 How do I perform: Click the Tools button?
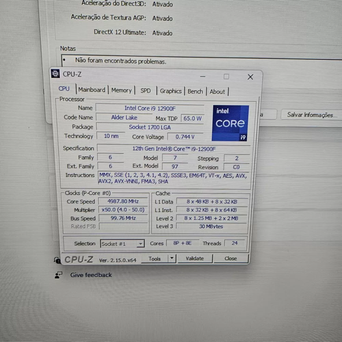155,259
